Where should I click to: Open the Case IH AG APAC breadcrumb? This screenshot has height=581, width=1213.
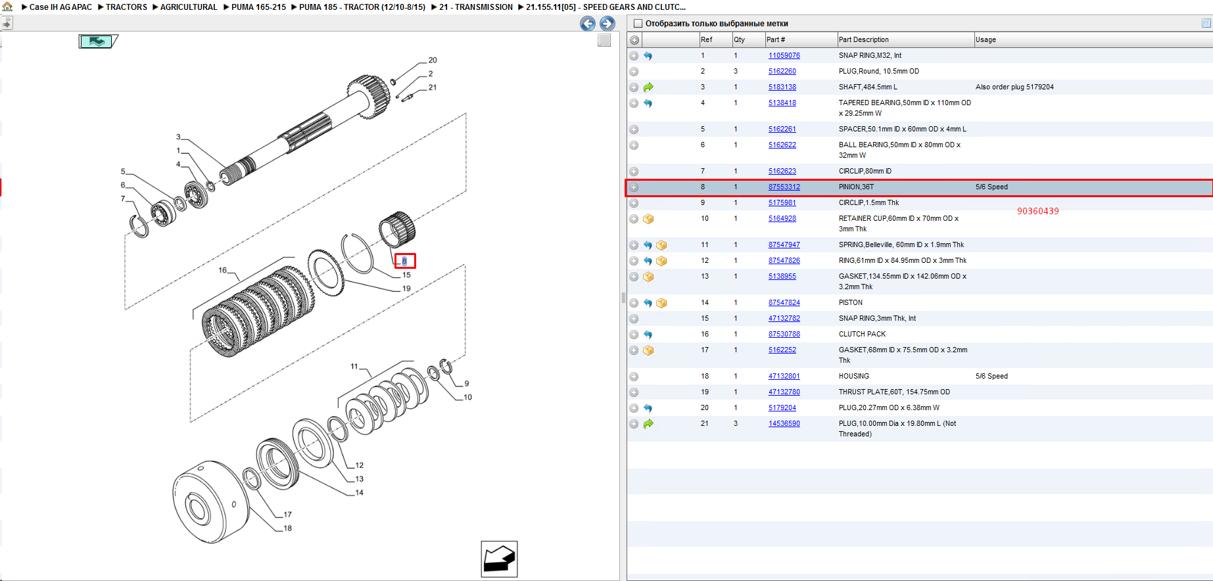pyautogui.click(x=60, y=7)
